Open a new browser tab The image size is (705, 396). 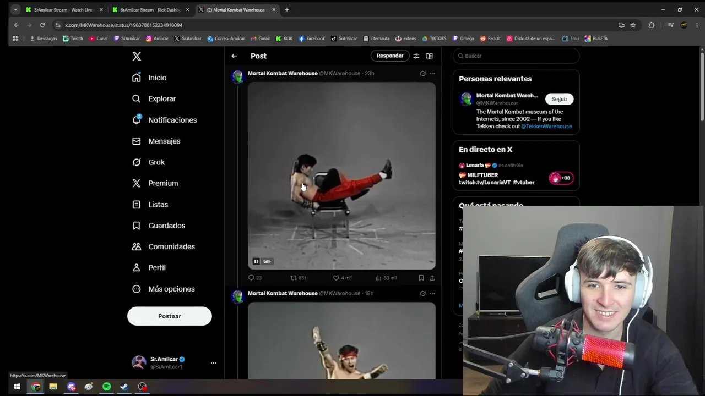(287, 9)
